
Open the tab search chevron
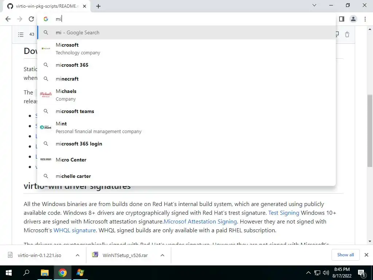pos(314,5)
